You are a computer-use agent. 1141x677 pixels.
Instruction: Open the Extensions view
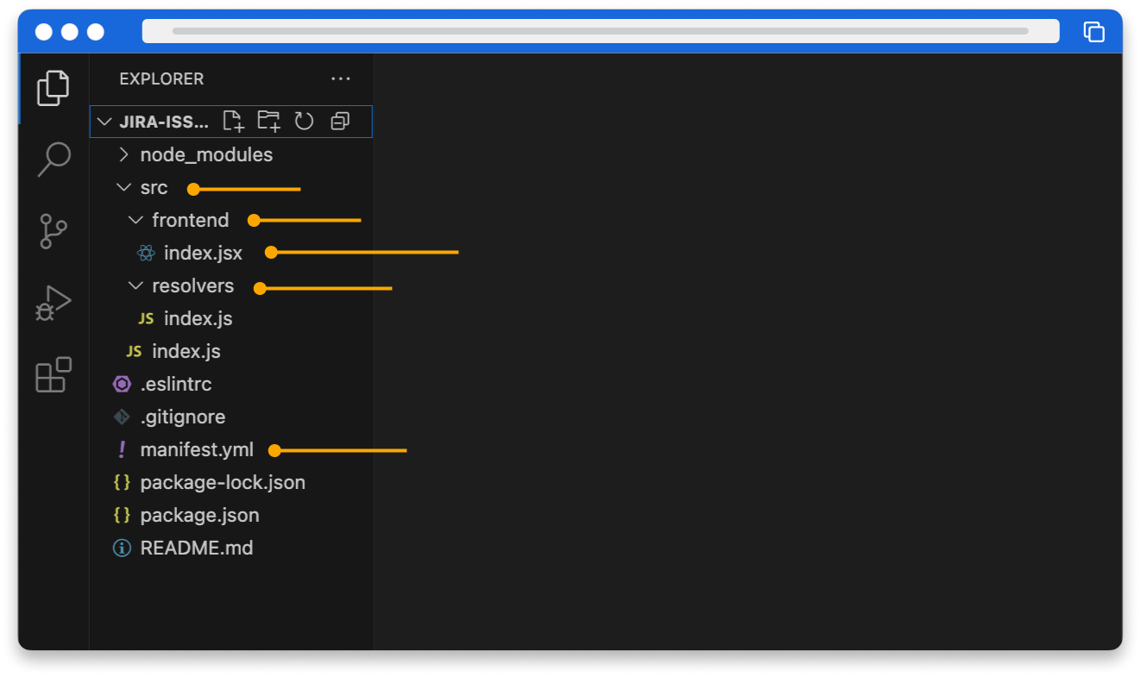point(54,375)
